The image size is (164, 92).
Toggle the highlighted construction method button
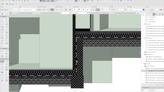click(x=52, y=10)
